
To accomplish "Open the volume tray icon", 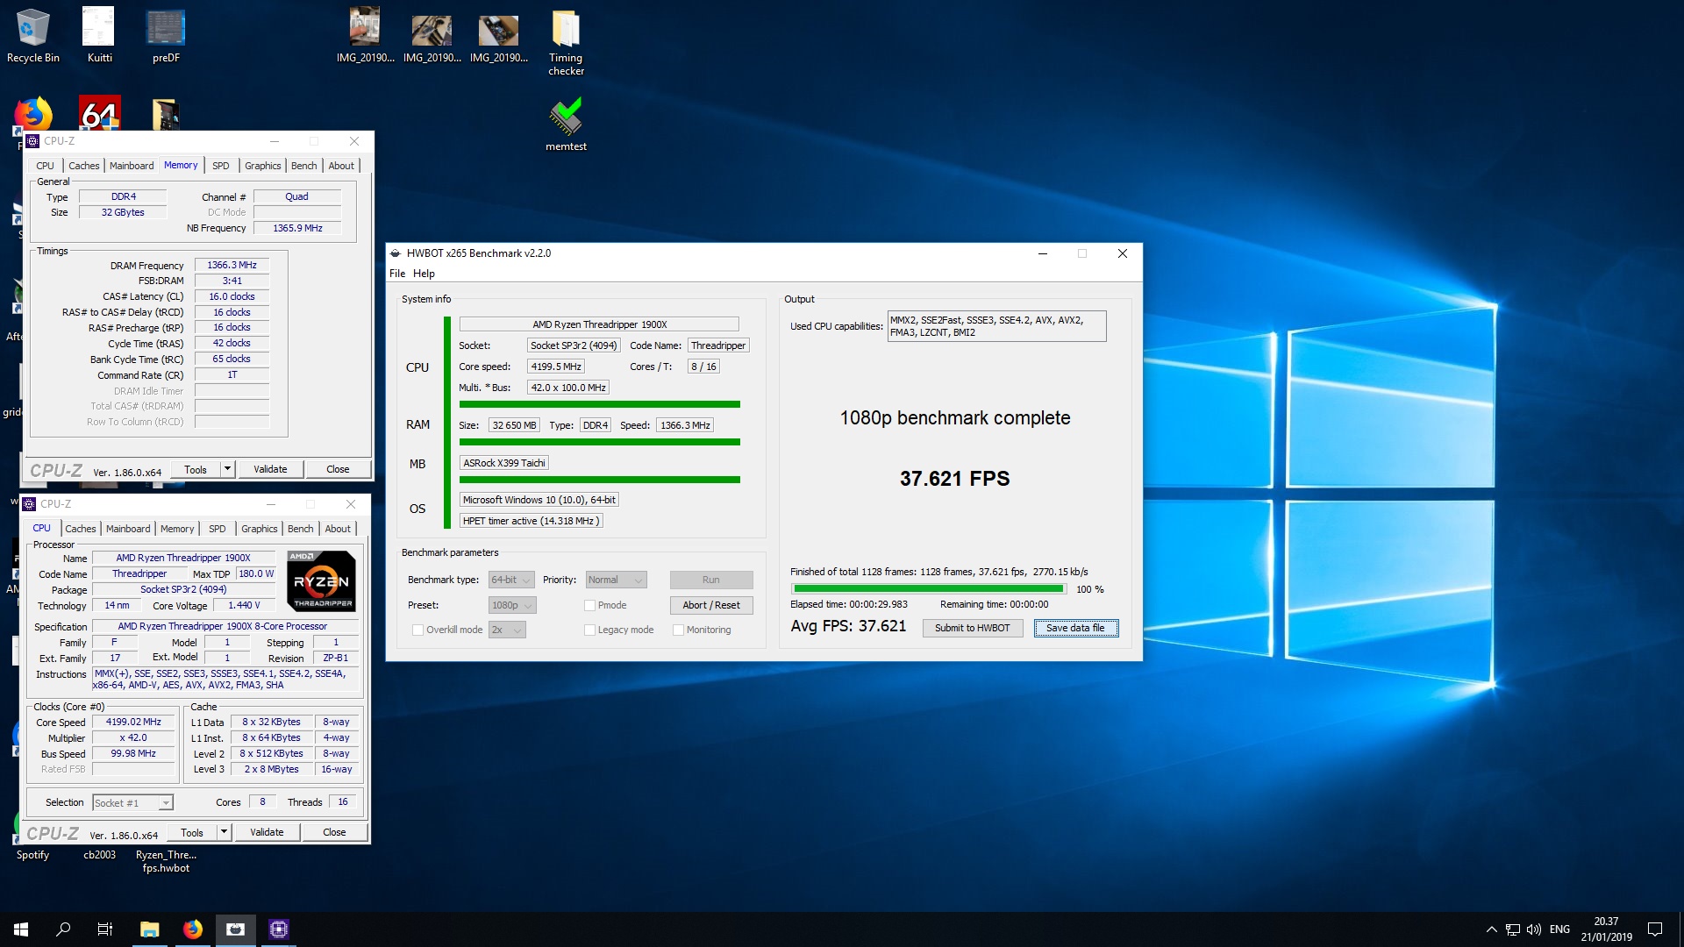I will [x=1534, y=929].
